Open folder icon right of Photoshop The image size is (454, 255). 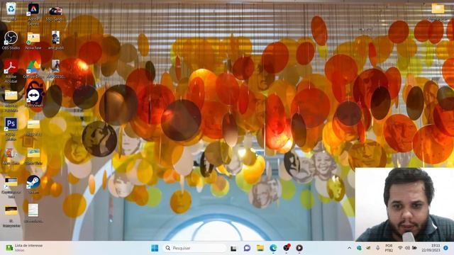point(33,125)
